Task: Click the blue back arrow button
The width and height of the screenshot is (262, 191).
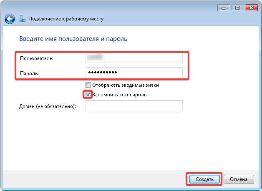Action: pos(10,19)
